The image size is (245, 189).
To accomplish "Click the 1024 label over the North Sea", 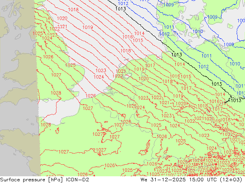I will click(99, 77).
